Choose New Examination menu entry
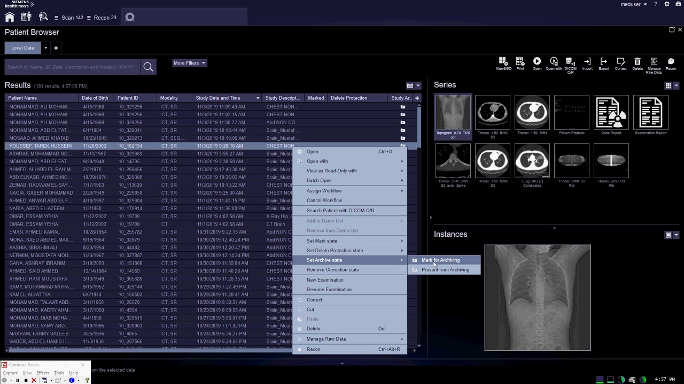 350,280
